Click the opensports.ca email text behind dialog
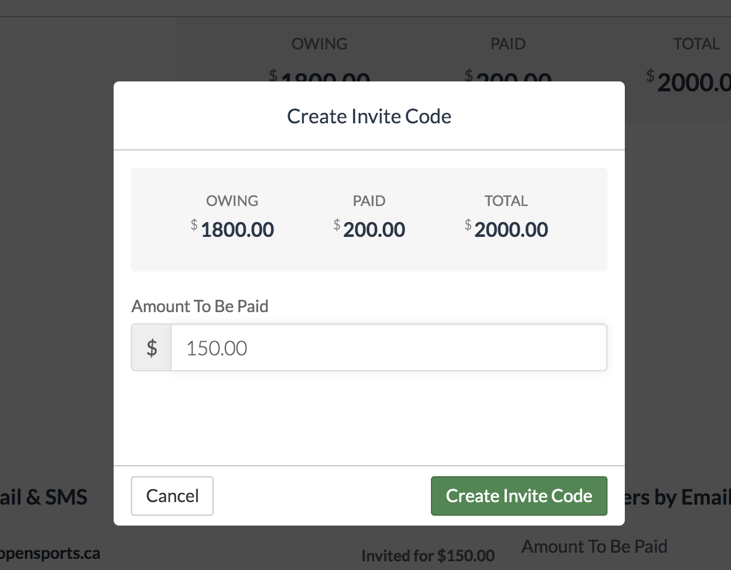 click(49, 553)
